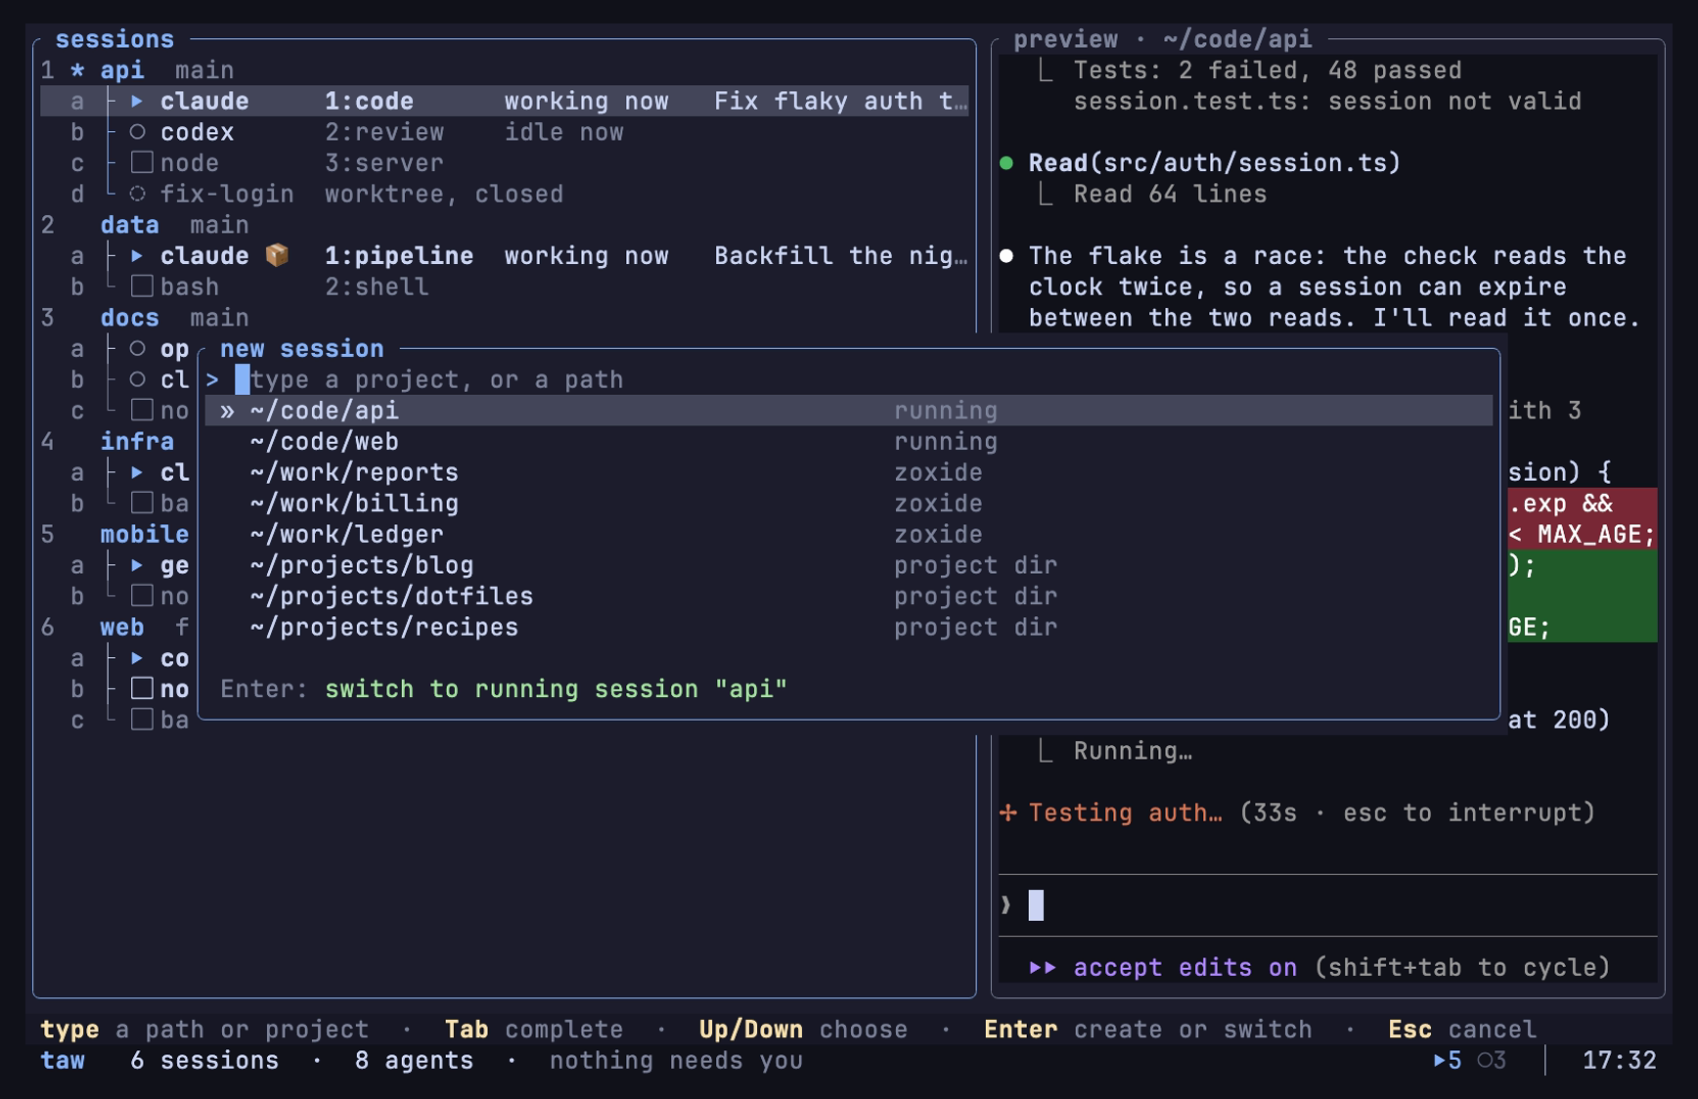
Task: Click the idle circle icon beside codex
Action: 137,132
